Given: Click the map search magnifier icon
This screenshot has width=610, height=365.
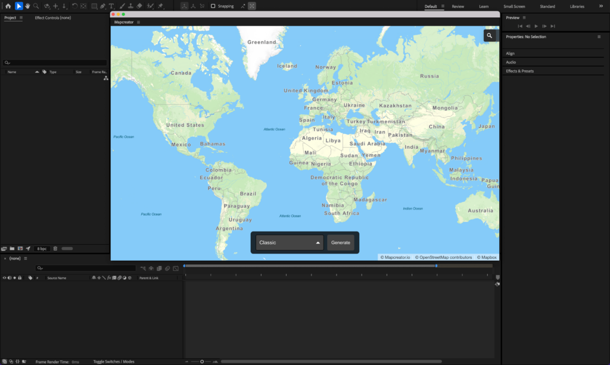Looking at the screenshot, I should pyautogui.click(x=490, y=35).
